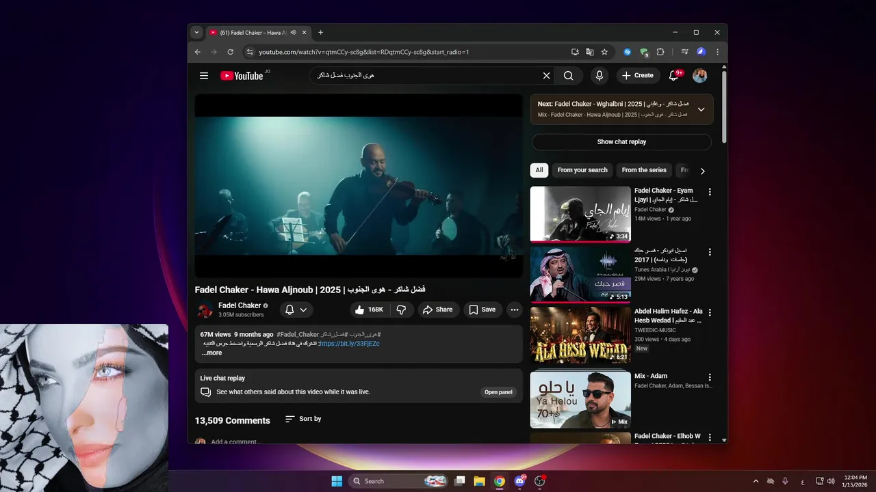The height and width of the screenshot is (492, 876).
Task: Open Fadel Chaker - Eyam Ljayi thumbnail
Action: 580,215
